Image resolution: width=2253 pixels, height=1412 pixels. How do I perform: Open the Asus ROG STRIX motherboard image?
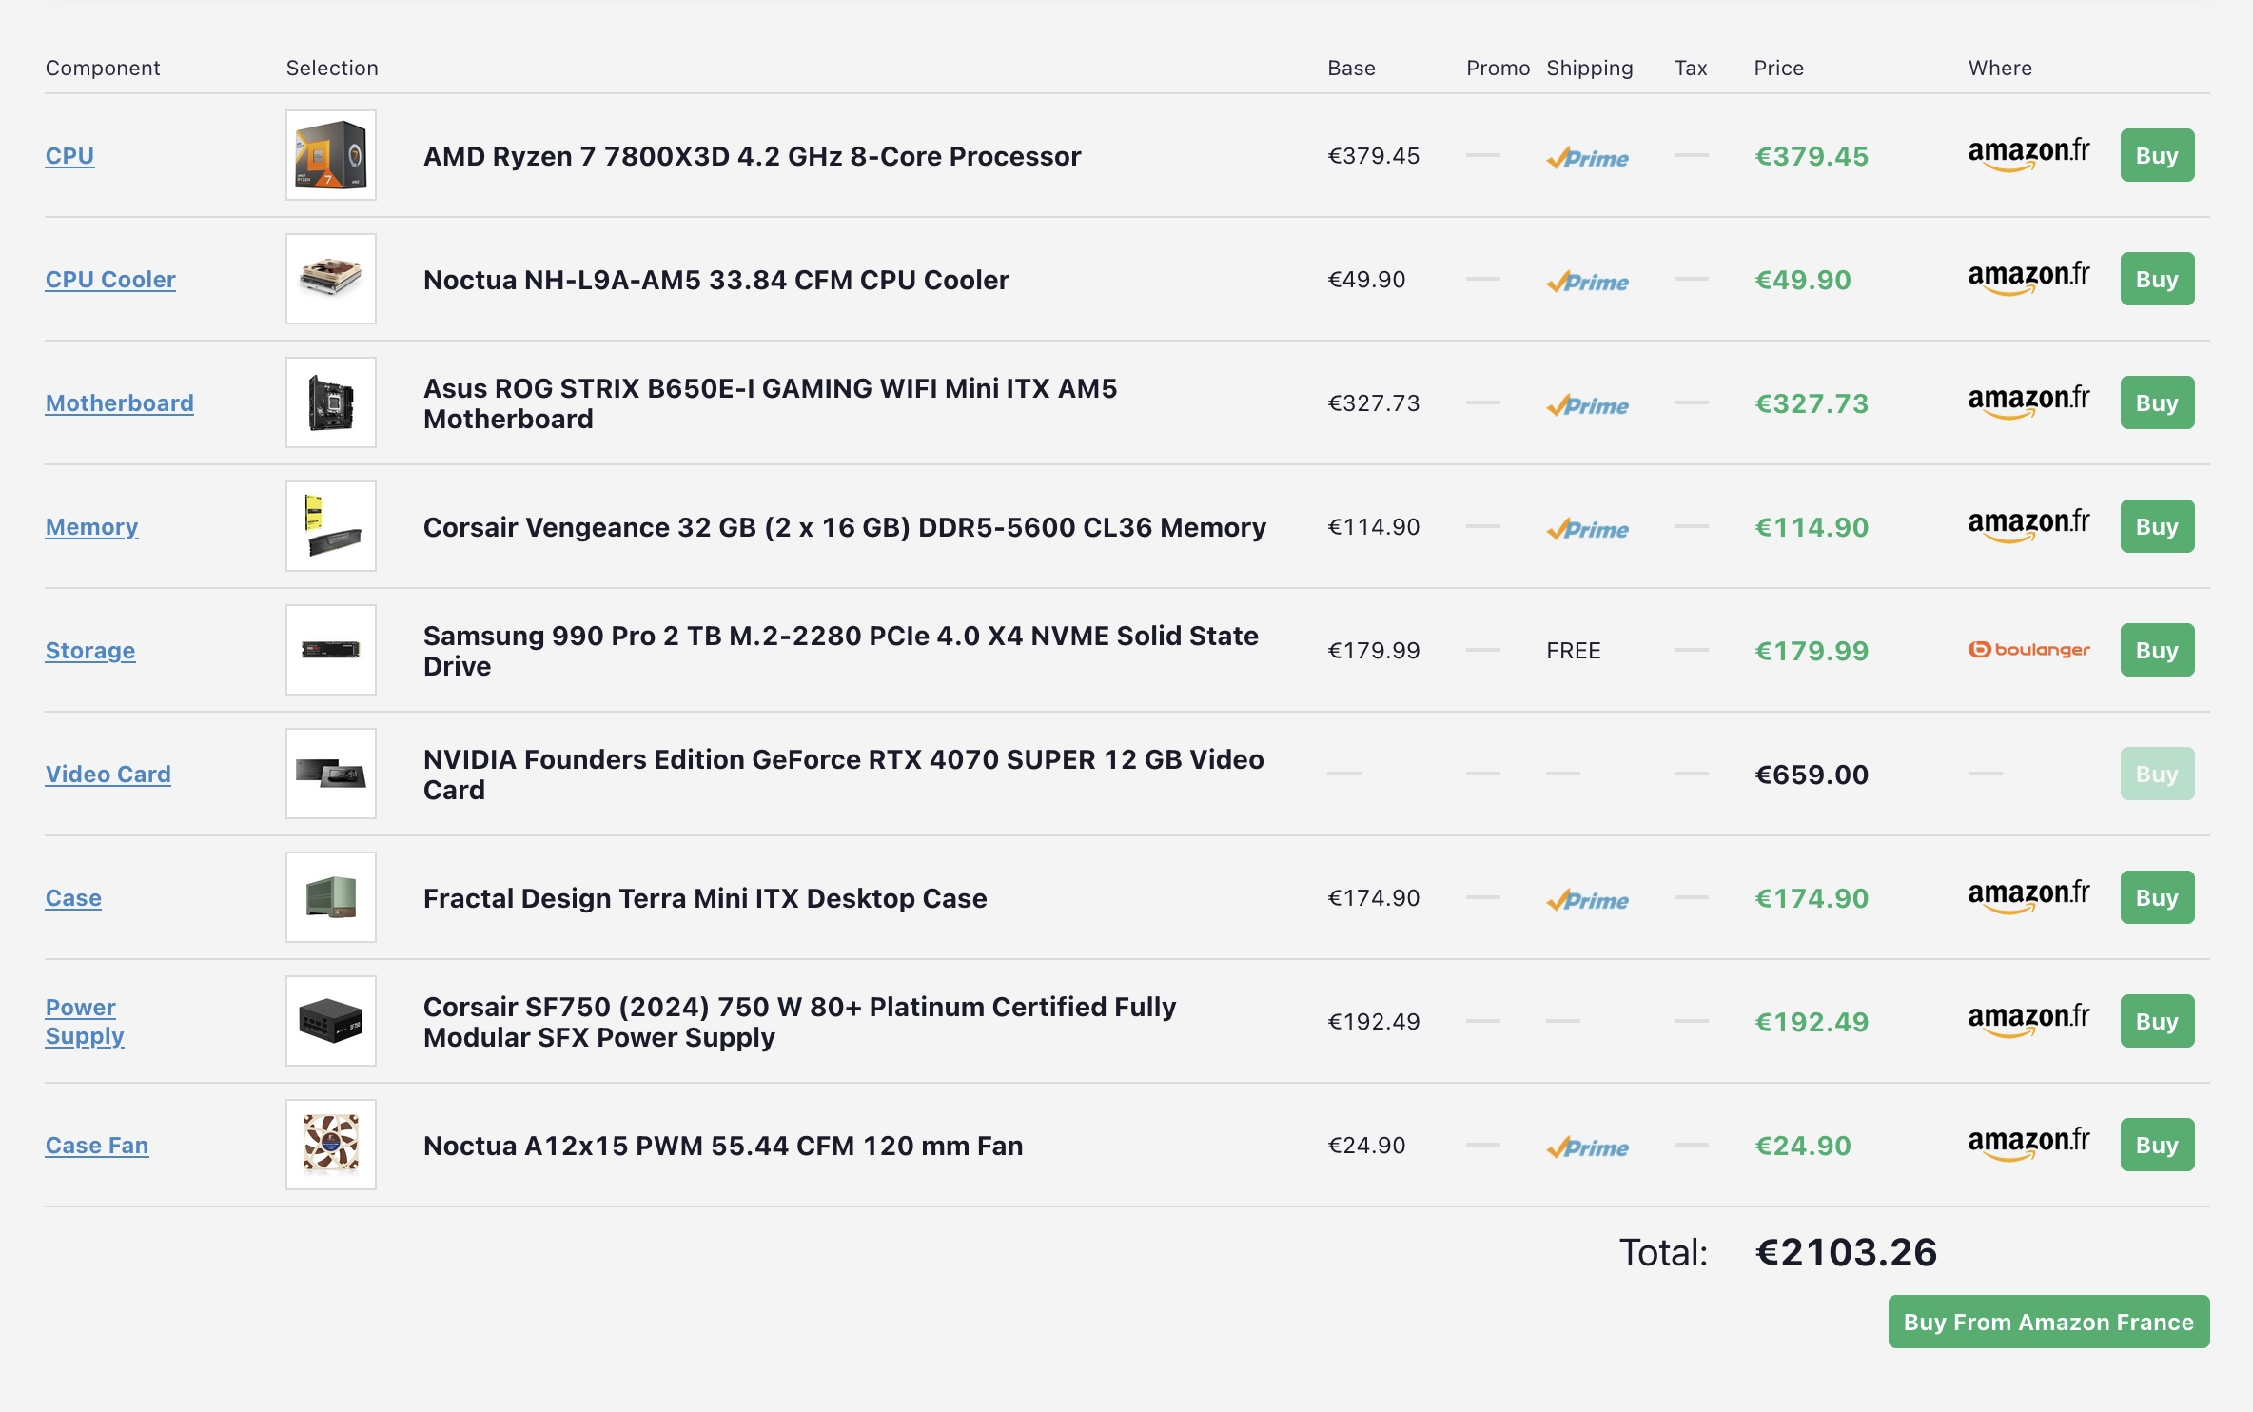pyautogui.click(x=330, y=402)
